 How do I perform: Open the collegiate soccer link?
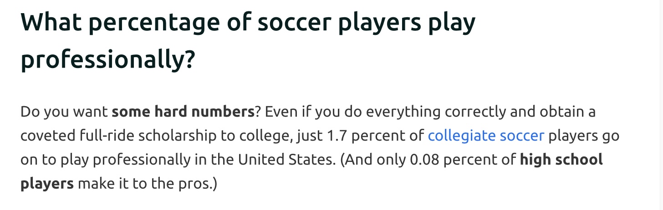point(486,136)
